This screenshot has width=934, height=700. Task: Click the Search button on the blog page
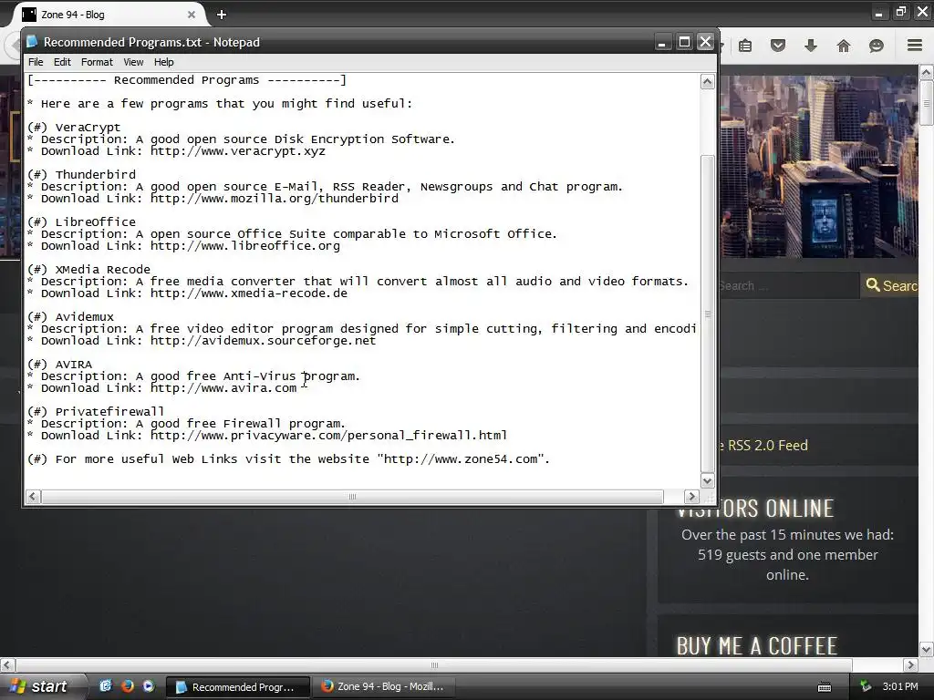coord(890,285)
